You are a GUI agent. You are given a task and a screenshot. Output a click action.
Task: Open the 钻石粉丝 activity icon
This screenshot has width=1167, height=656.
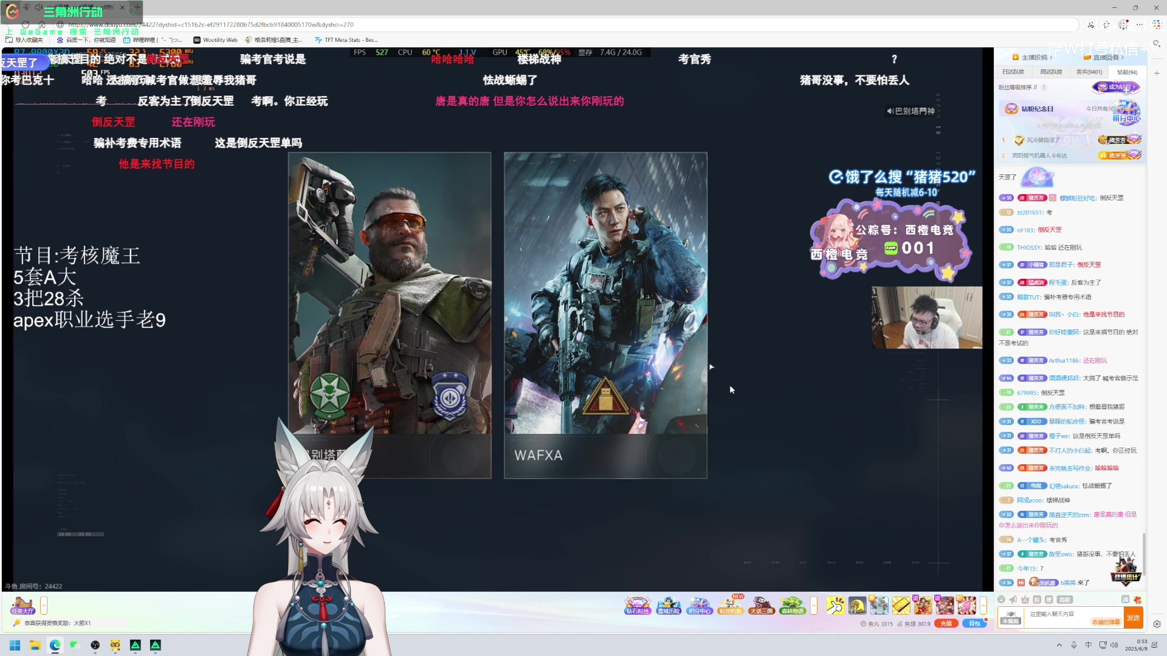click(637, 606)
